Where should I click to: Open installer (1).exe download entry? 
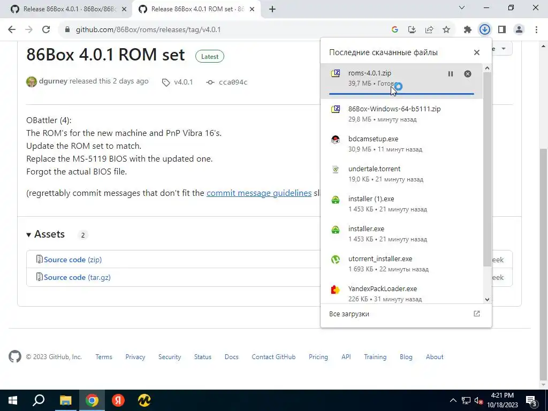[401, 204]
